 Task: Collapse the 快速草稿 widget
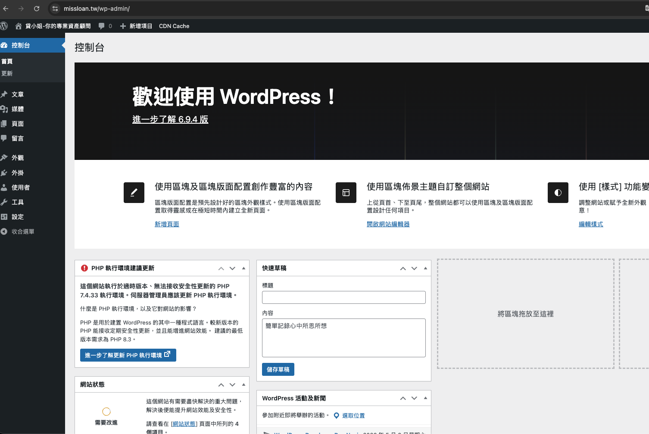tap(425, 268)
